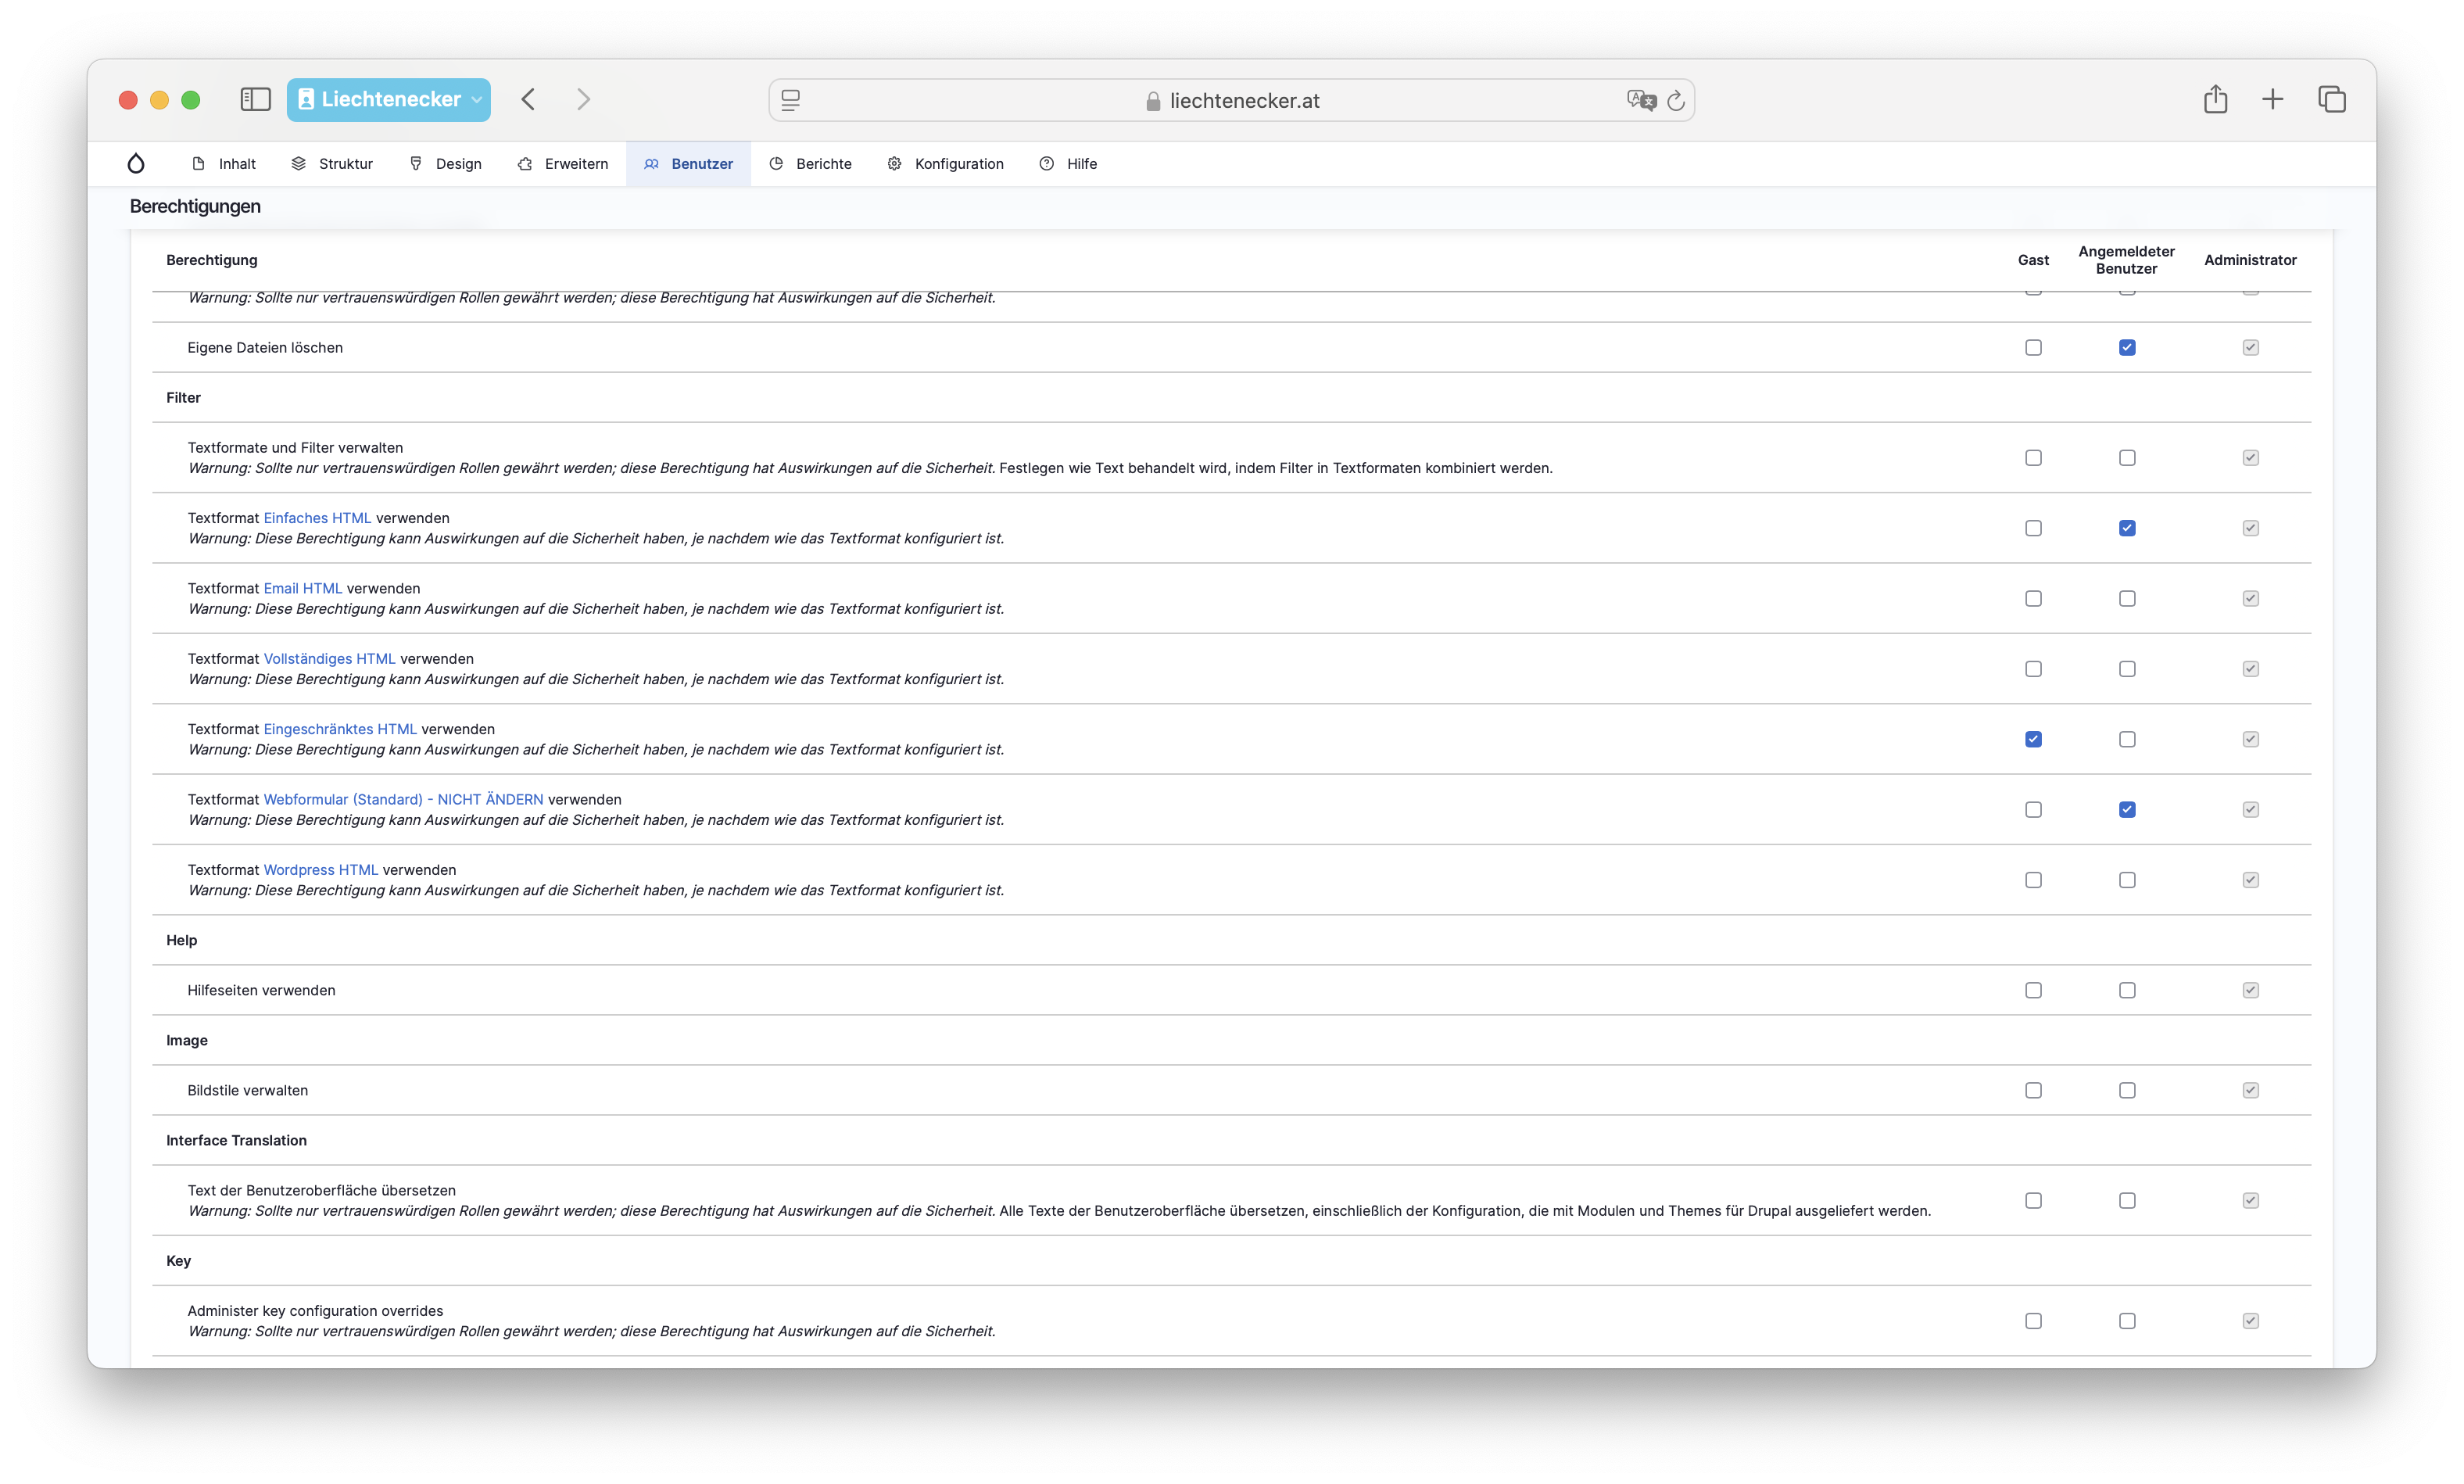Click the page translate icon in address bar
This screenshot has height=1484, width=2464.
(x=1638, y=100)
